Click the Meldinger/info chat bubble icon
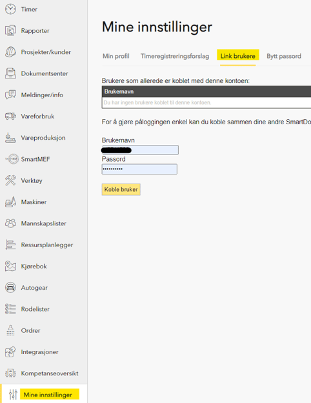This screenshot has width=311, height=403. coord(10,95)
